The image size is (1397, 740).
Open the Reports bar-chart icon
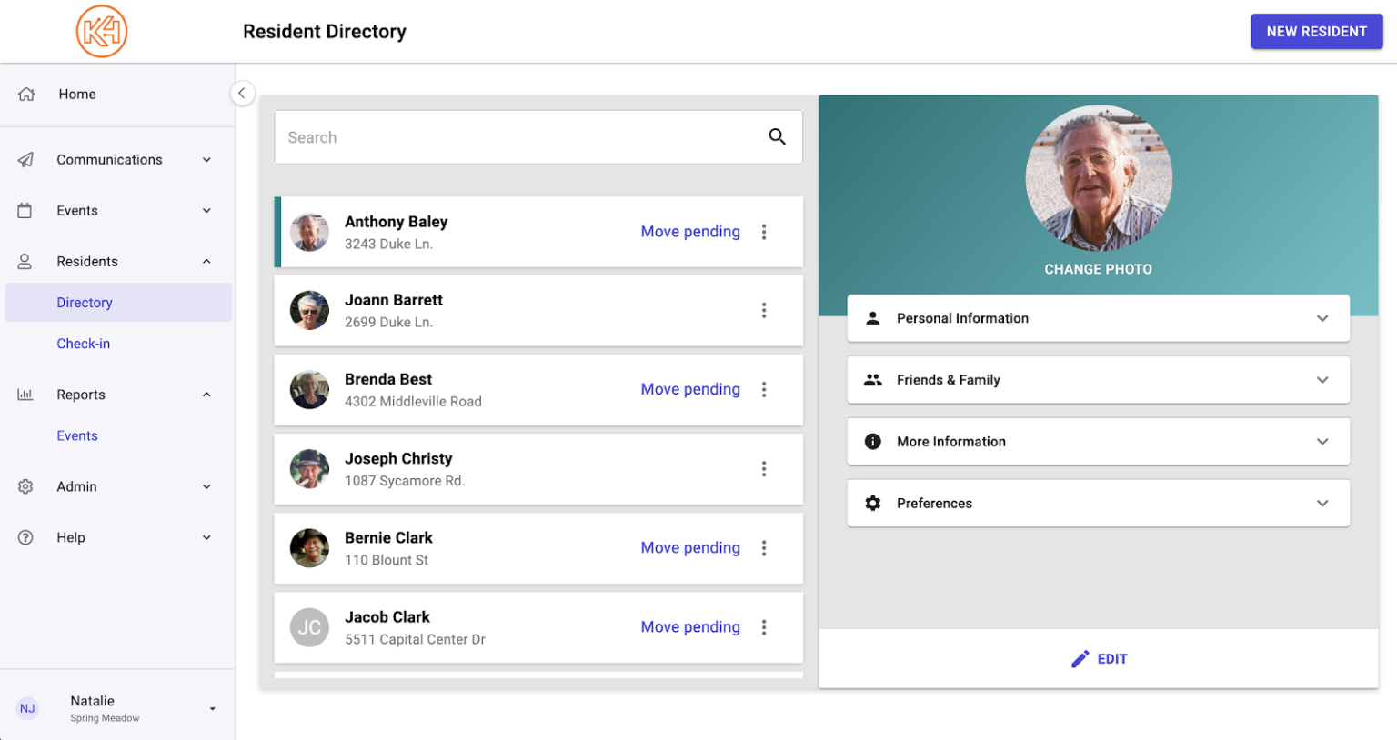26,394
